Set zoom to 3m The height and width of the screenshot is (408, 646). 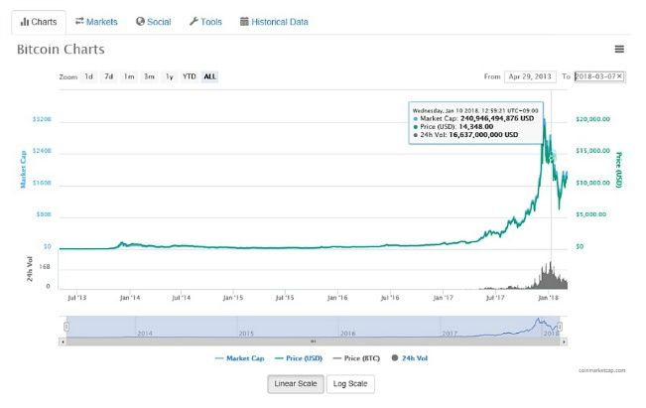click(149, 76)
